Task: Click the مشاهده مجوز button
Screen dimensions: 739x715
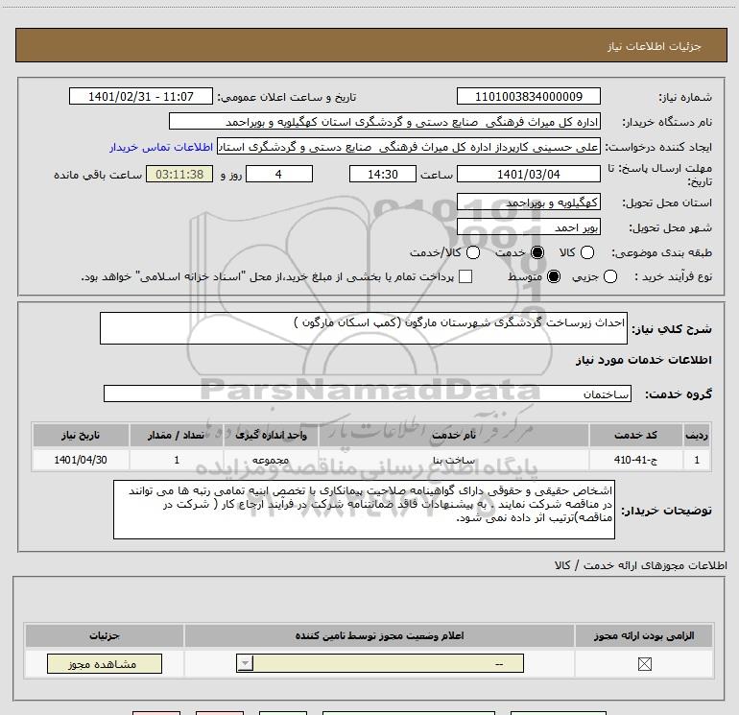Action: (x=105, y=663)
